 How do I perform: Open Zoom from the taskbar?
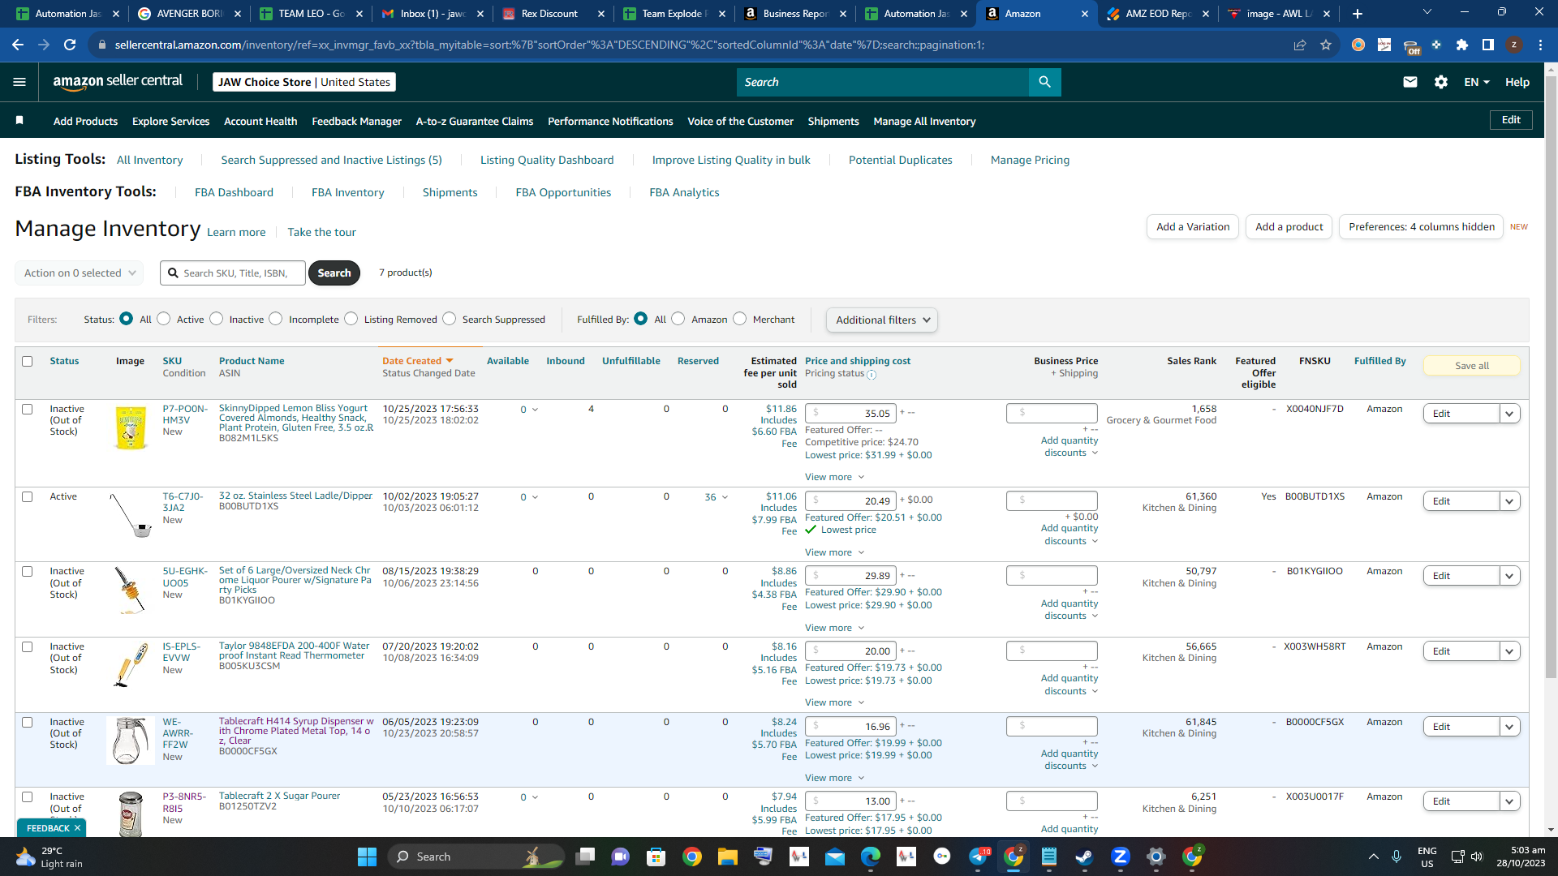[x=1121, y=857]
